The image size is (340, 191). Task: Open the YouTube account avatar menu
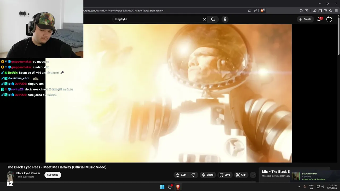click(329, 19)
